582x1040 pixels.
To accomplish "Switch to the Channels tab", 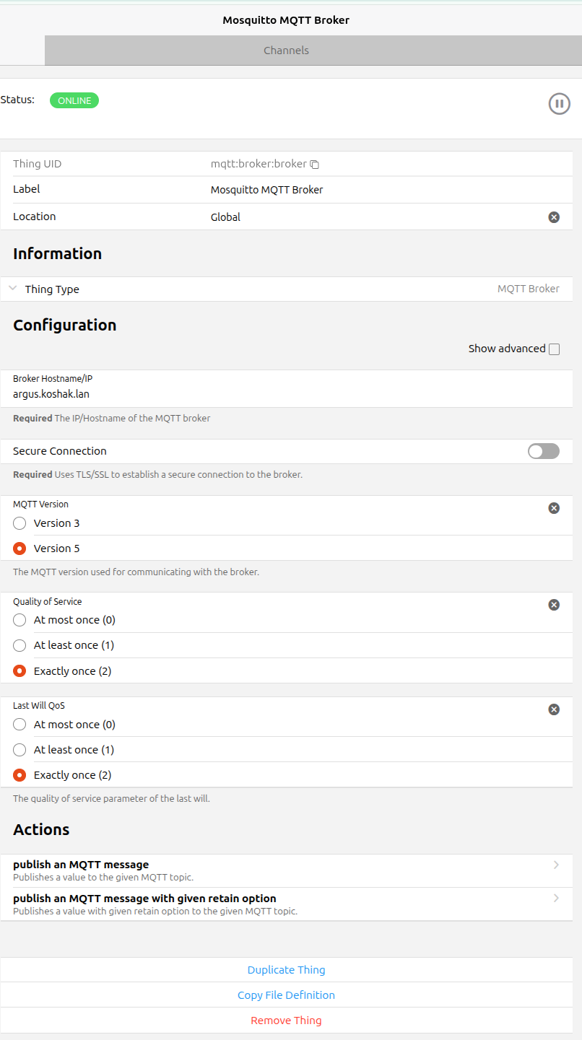I will (286, 51).
